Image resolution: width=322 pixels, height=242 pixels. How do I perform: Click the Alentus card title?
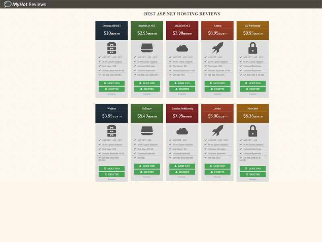click(x=217, y=26)
